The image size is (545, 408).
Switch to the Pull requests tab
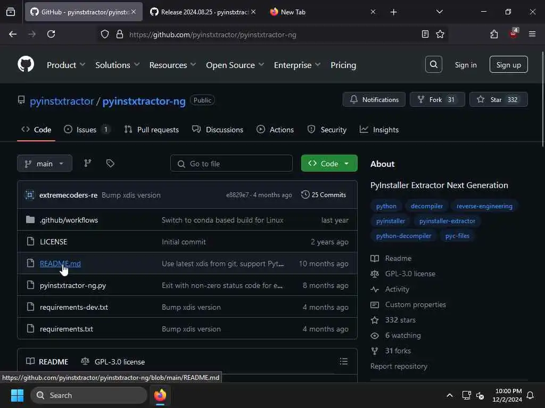(x=152, y=130)
